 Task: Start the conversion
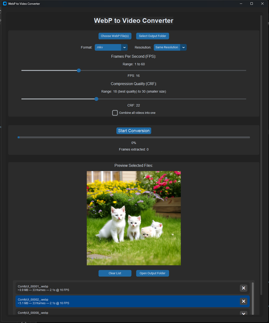(133, 131)
